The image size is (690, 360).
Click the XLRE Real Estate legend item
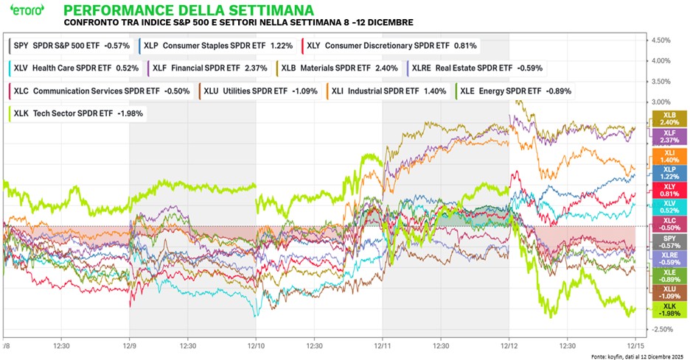click(x=478, y=68)
